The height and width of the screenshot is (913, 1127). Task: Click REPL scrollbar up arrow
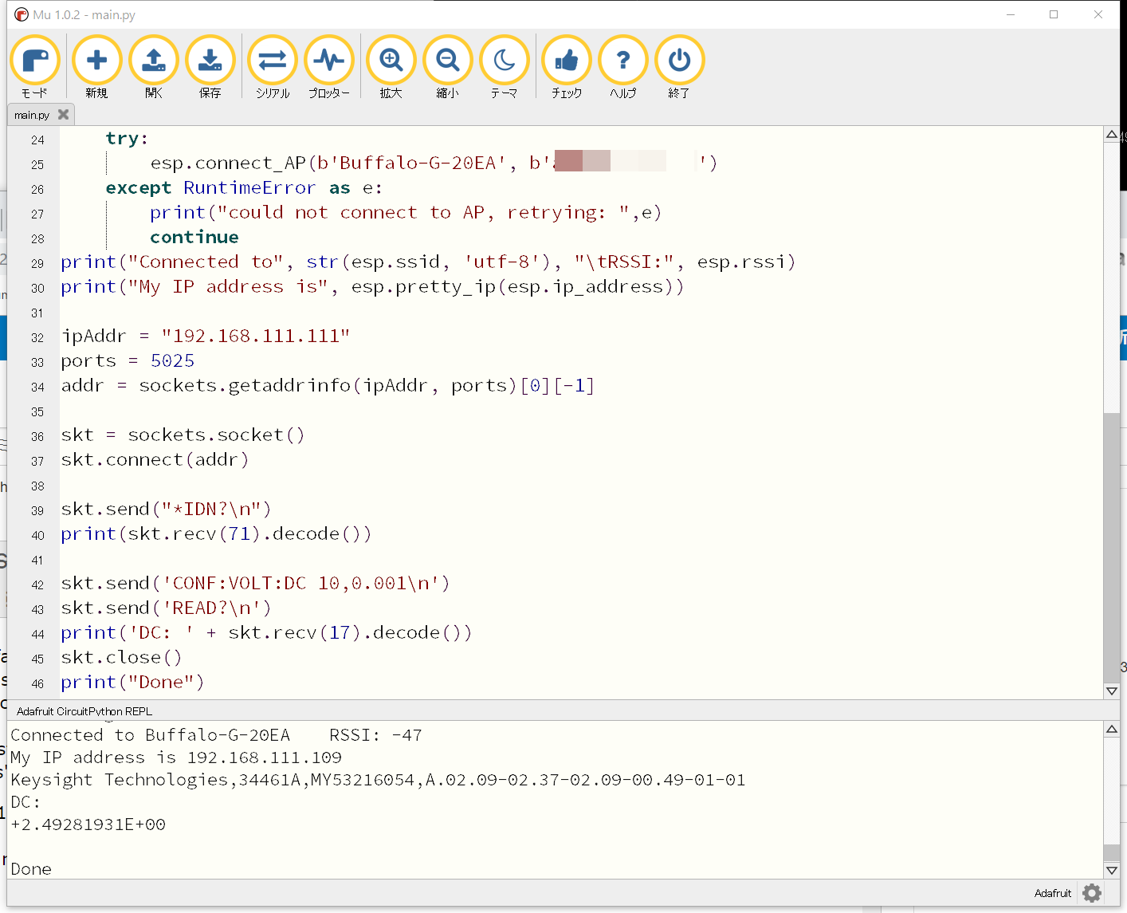pos(1112,729)
